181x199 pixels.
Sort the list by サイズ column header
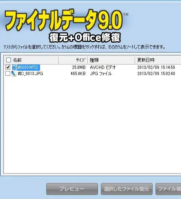73,60
